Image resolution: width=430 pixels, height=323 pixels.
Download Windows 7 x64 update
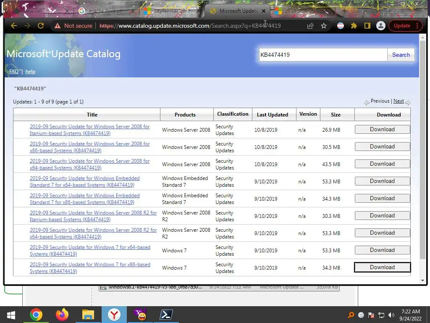click(382, 250)
